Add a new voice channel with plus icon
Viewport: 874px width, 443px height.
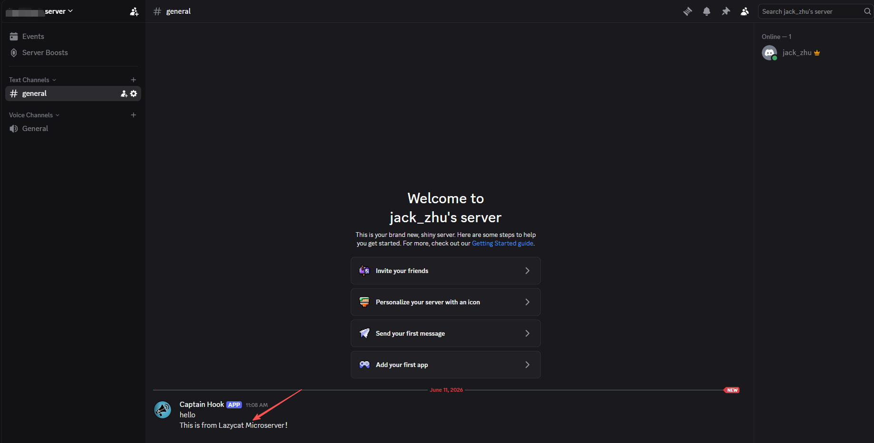click(134, 115)
